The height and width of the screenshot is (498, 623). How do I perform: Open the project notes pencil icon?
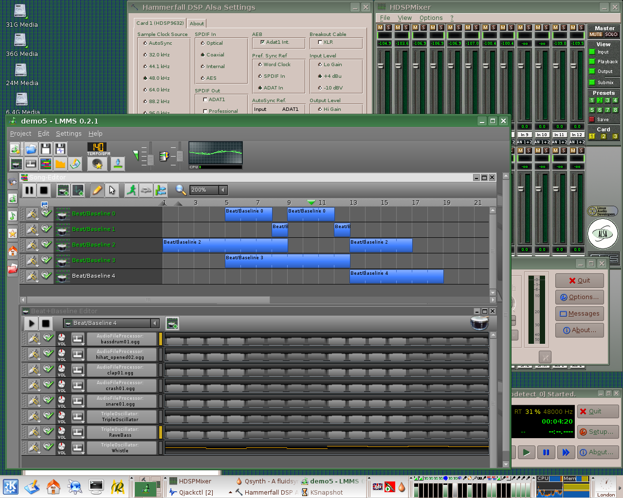[x=74, y=164]
